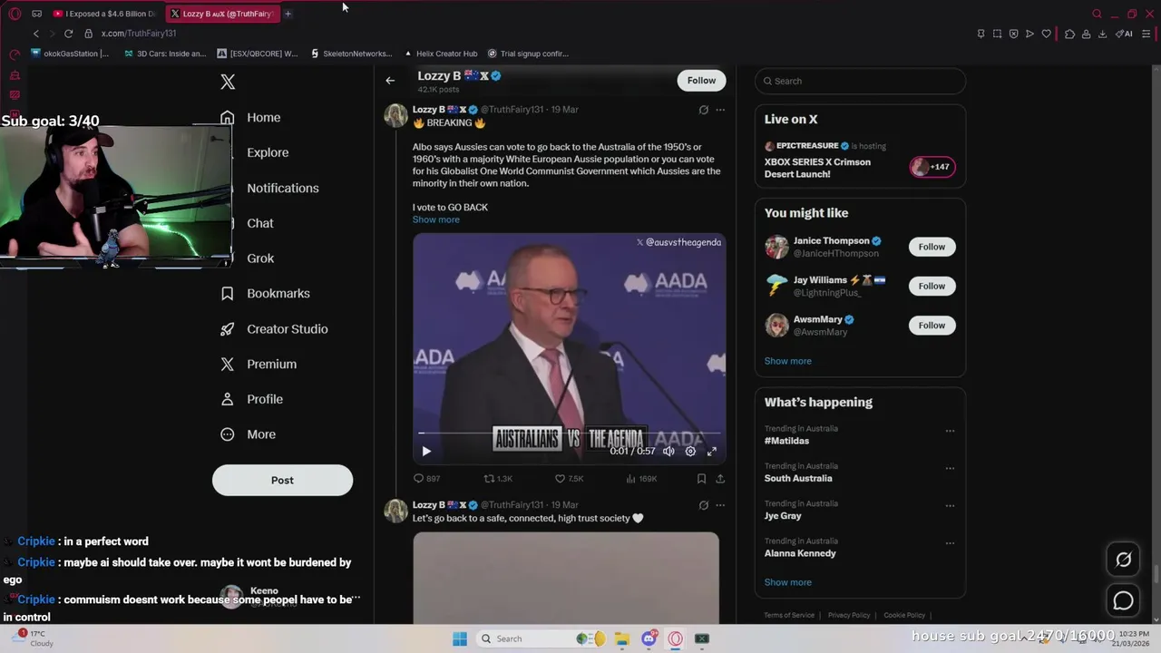The image size is (1161, 653).
Task: Switch to the YouTube 'I Exposed a $4.6 Billion' tab
Action: [103, 14]
